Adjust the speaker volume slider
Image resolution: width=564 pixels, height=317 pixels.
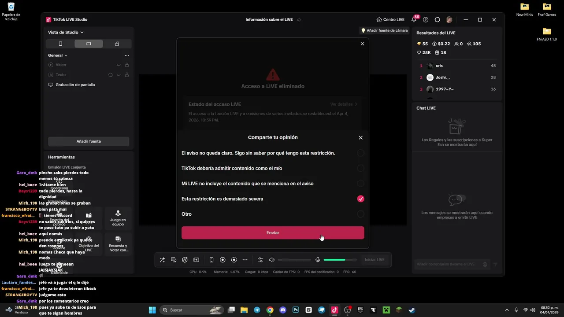point(294,260)
